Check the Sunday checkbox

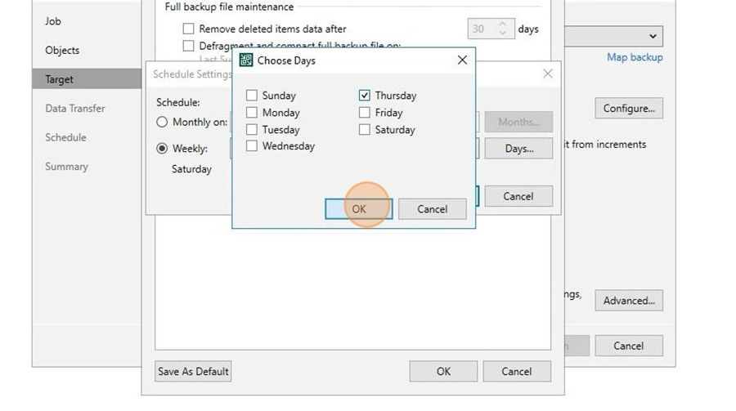252,96
